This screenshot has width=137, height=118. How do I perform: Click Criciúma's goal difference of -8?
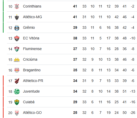[133, 59]
